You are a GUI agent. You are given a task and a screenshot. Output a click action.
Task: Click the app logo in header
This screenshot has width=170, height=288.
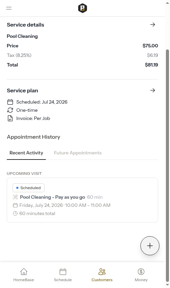pyautogui.click(x=82, y=8)
